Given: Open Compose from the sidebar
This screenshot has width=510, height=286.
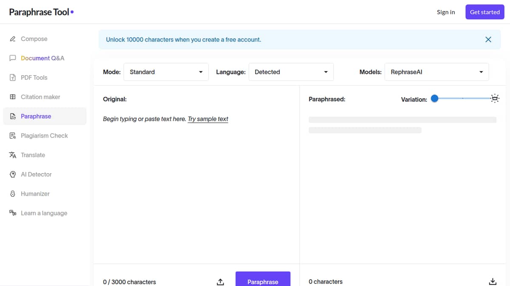Looking at the screenshot, I should click(x=45, y=39).
